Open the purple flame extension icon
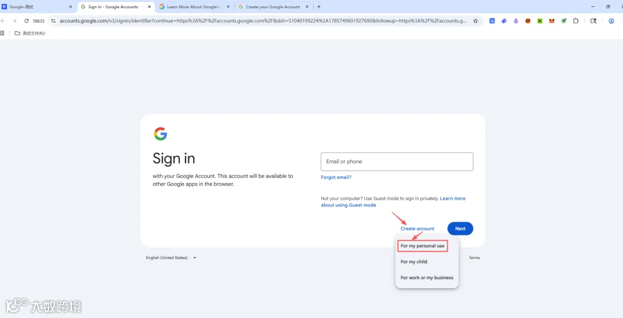This screenshot has height=318, width=623. point(516,21)
